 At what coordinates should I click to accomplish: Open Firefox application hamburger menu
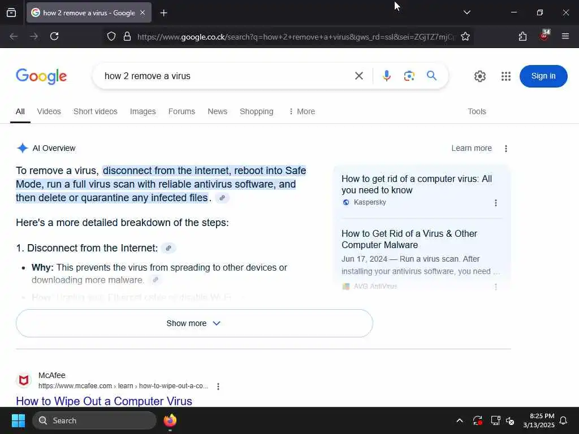pos(565,36)
